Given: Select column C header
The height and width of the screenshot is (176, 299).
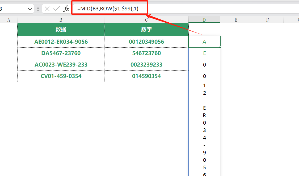Looking at the screenshot, I should 146,20.
